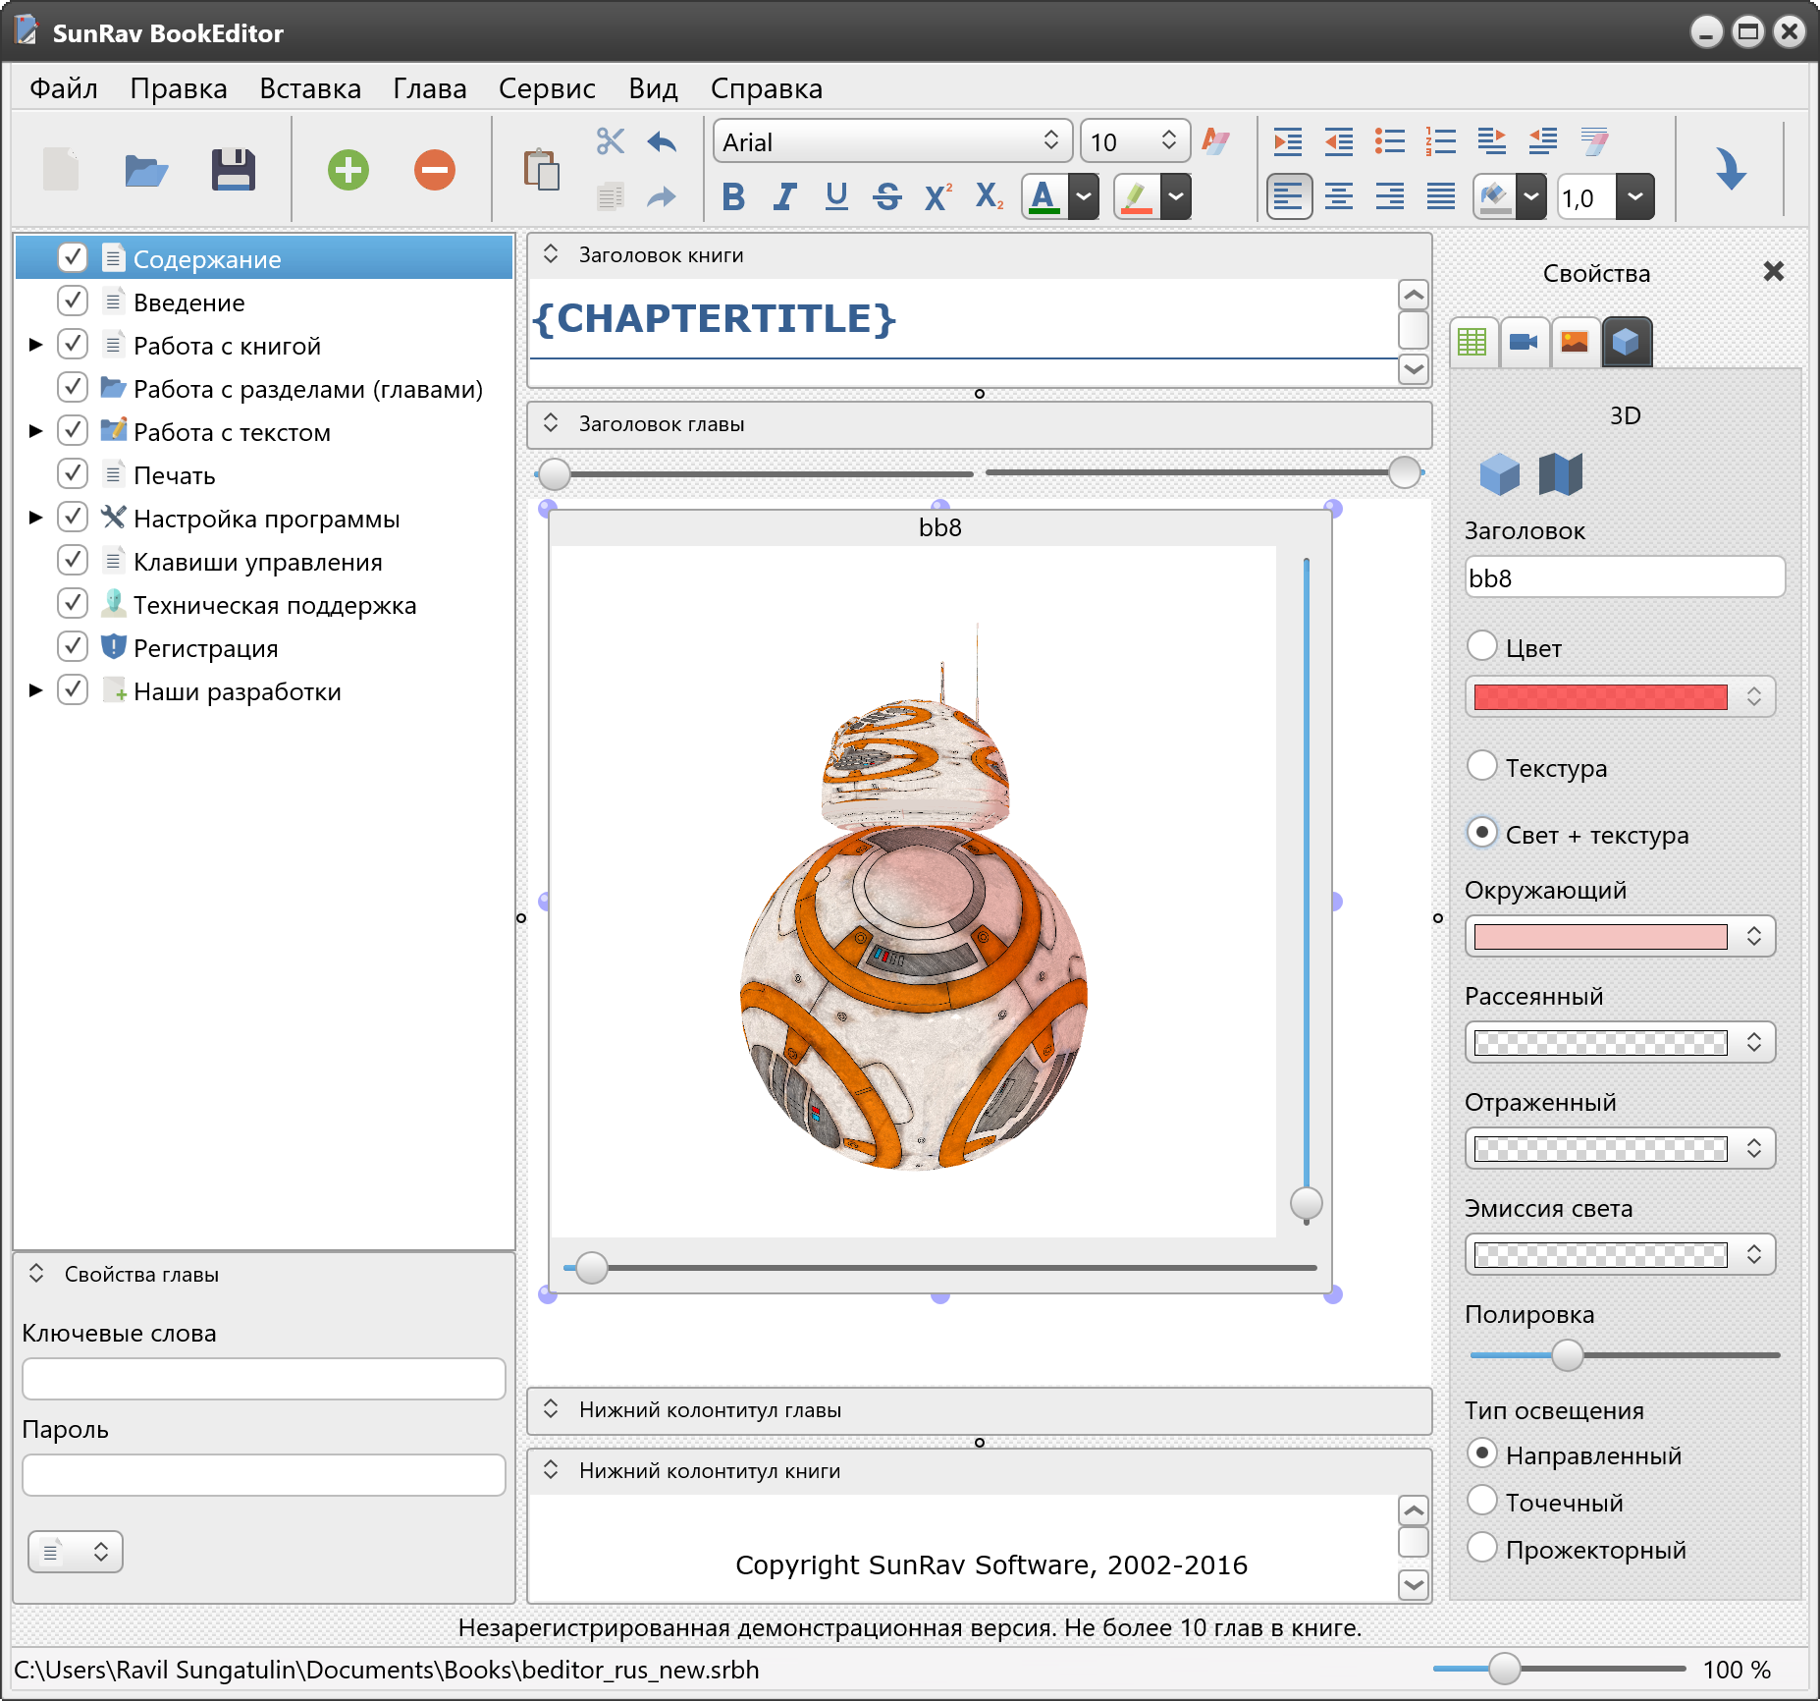
Task: Open the Глава menu
Action: pos(430,88)
